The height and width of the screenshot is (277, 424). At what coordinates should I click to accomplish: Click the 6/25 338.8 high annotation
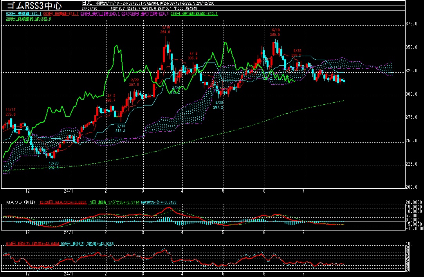297,53
